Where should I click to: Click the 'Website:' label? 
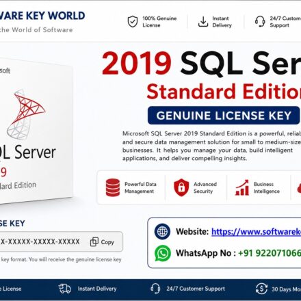tap(192, 232)
